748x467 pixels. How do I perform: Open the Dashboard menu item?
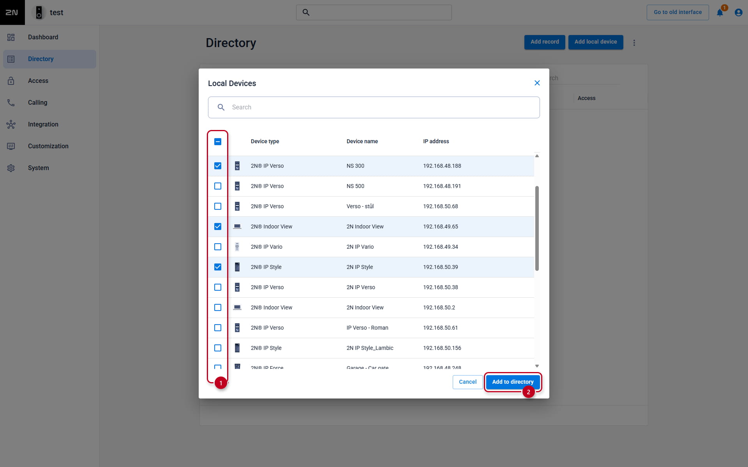coord(49,37)
